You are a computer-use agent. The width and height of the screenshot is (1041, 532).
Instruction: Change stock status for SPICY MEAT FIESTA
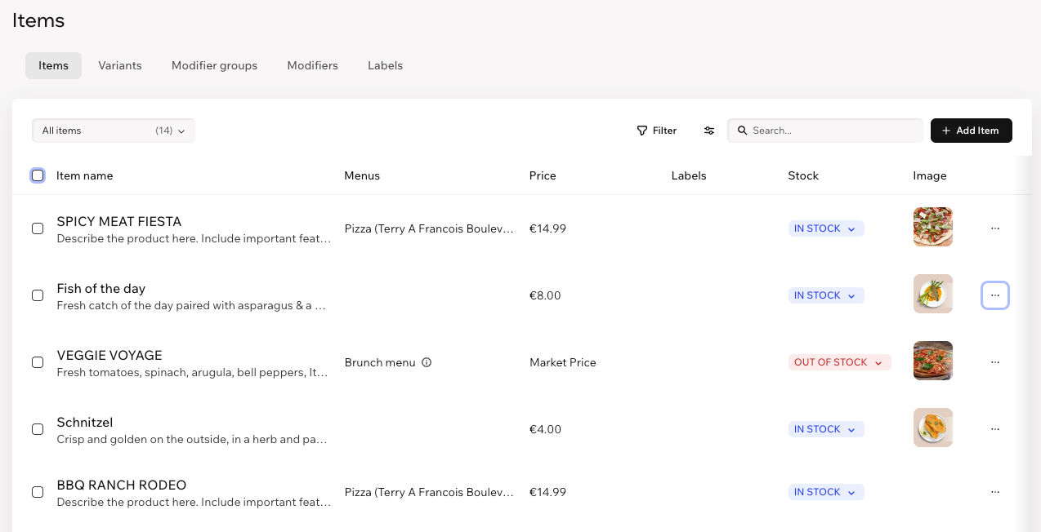826,228
